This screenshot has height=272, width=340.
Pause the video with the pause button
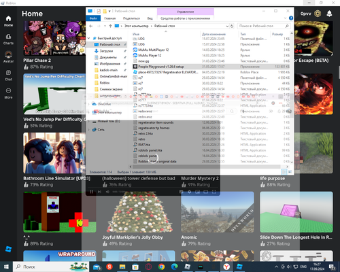point(92,192)
